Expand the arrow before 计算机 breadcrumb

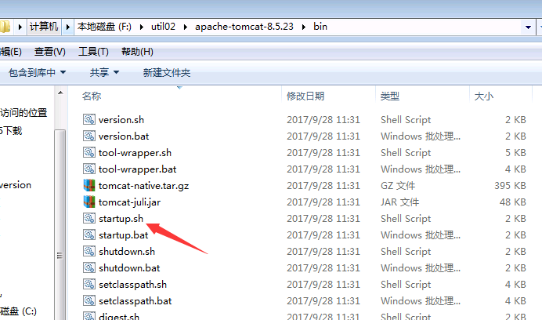(20, 27)
